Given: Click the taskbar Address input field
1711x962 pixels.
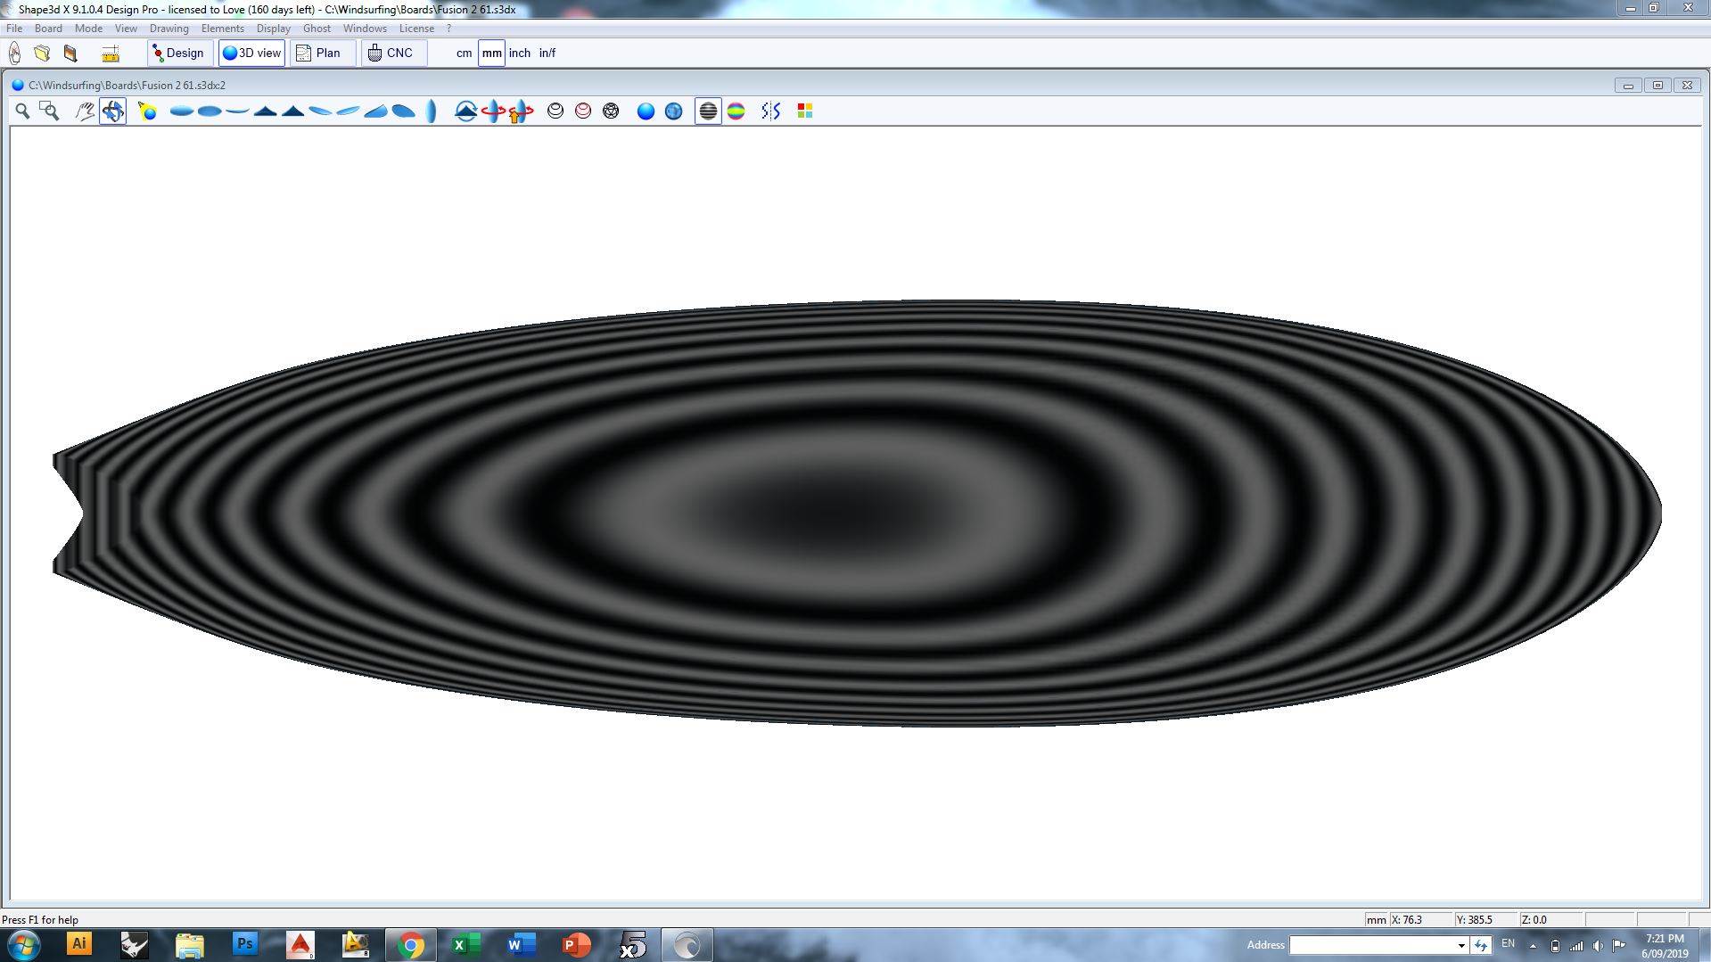Looking at the screenshot, I should [1371, 945].
